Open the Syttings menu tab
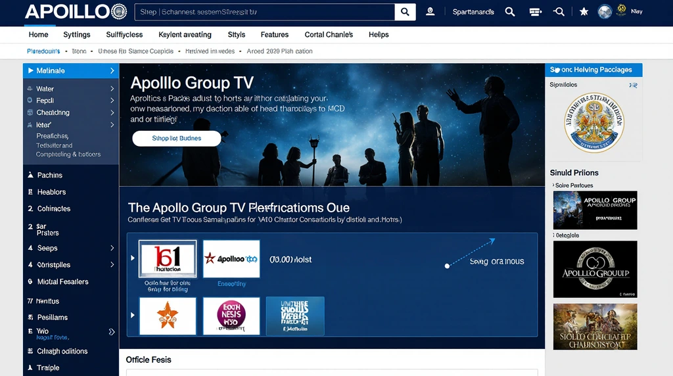 tap(77, 35)
